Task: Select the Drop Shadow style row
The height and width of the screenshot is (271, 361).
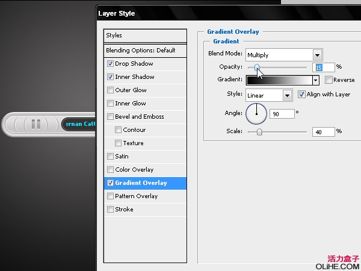Action: click(145, 64)
